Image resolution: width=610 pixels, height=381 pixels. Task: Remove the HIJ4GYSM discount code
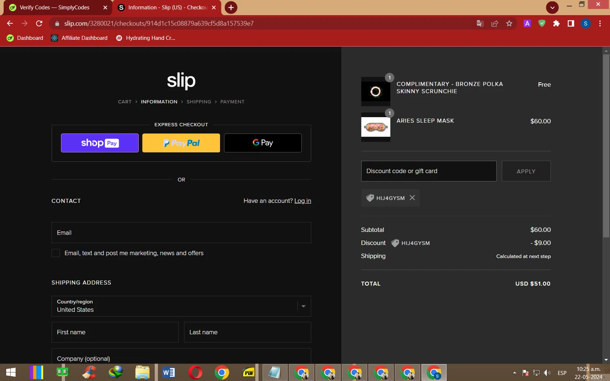pos(412,198)
